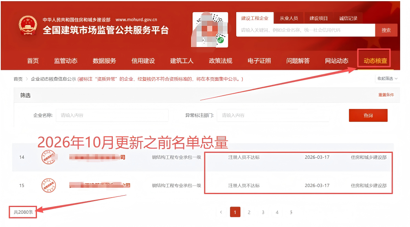This screenshot has height=227, width=410.
Task: Go to page 4
Action: (277, 212)
